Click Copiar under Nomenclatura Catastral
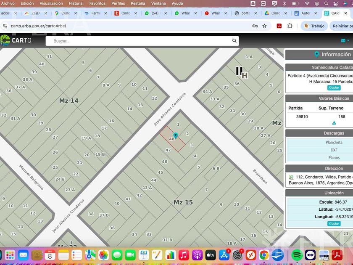 pyautogui.click(x=334, y=87)
